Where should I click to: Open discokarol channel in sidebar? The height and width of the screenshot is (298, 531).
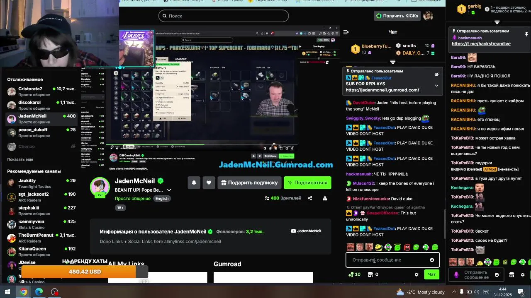click(41, 105)
